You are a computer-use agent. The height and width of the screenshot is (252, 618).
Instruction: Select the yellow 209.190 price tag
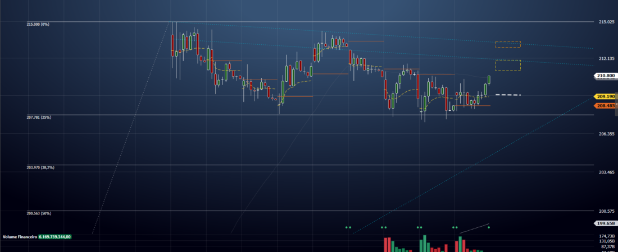[x=606, y=96]
